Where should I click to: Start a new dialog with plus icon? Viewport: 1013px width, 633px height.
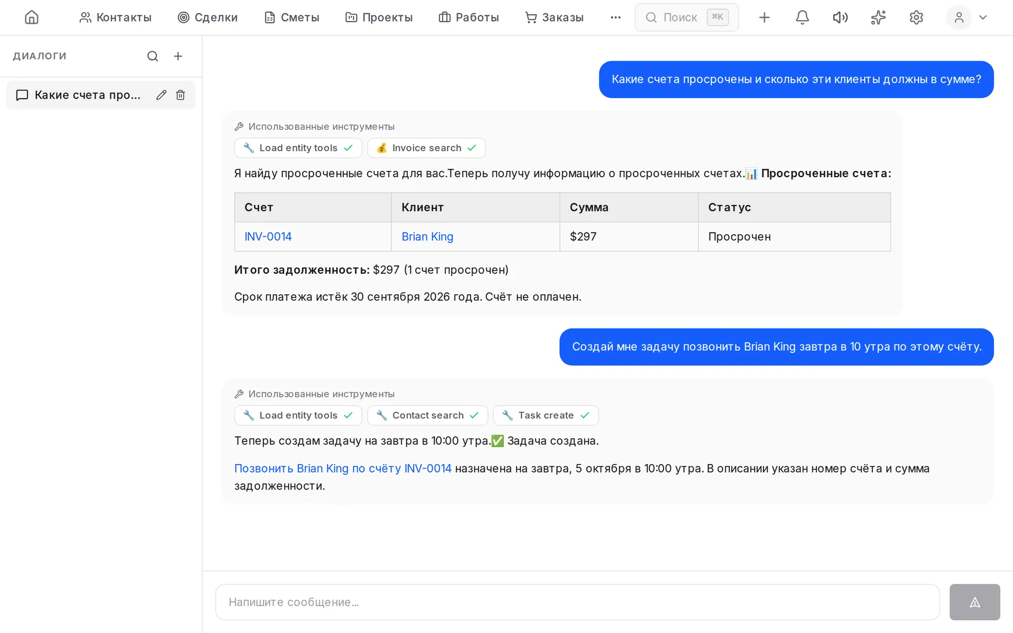pyautogui.click(x=178, y=56)
